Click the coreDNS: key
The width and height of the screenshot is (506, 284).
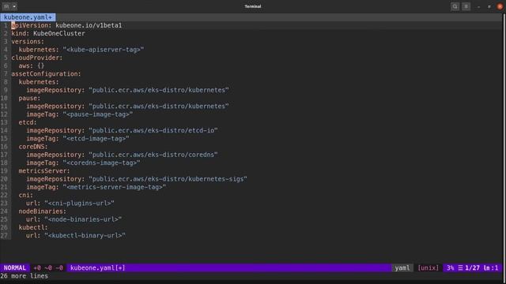tap(33, 147)
